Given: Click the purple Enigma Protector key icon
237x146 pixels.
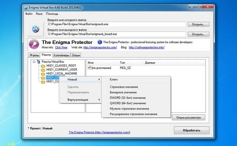Looking at the screenshot, I should [34, 44].
